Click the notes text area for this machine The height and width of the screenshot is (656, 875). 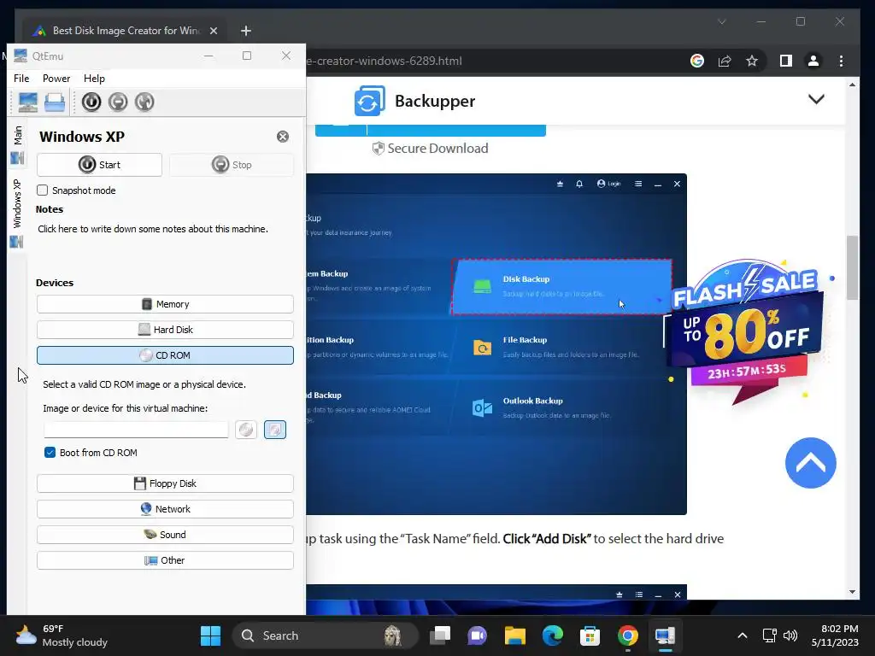[x=153, y=229]
